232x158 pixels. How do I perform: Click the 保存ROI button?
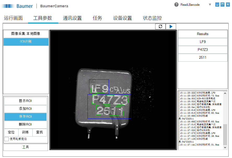click(x=25, y=117)
